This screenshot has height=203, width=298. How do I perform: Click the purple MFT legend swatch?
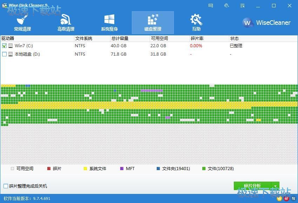(122, 169)
